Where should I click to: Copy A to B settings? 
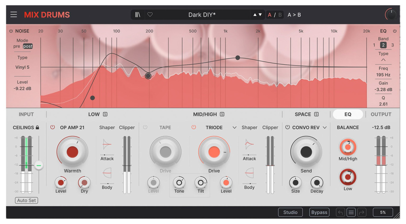(x=294, y=15)
